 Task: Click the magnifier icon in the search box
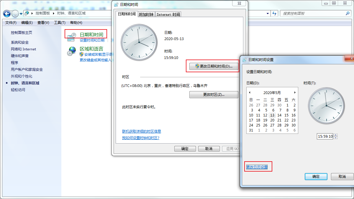(348, 14)
